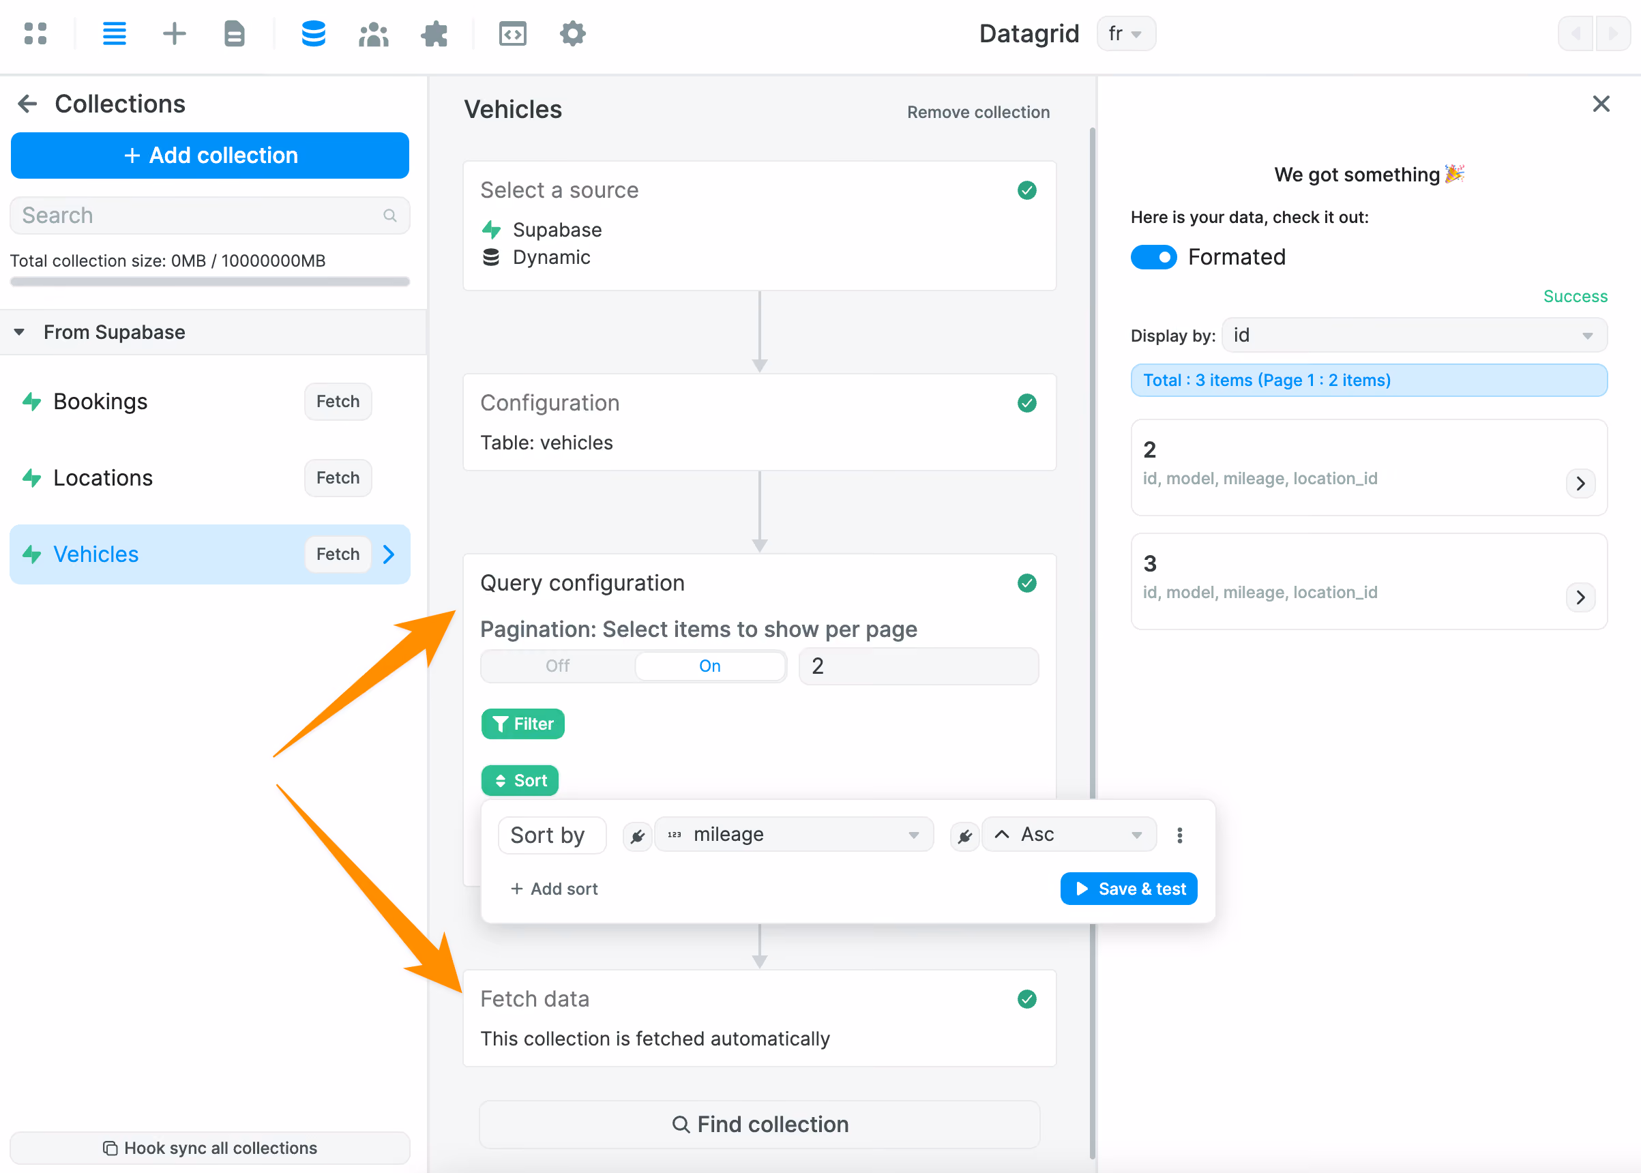This screenshot has height=1173, width=1641.
Task: Open the data collections database icon
Action: click(x=313, y=33)
